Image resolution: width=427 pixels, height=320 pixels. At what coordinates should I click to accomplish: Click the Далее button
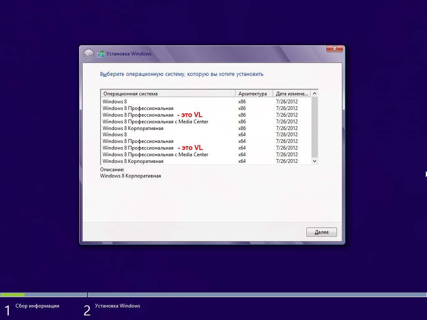pos(322,232)
